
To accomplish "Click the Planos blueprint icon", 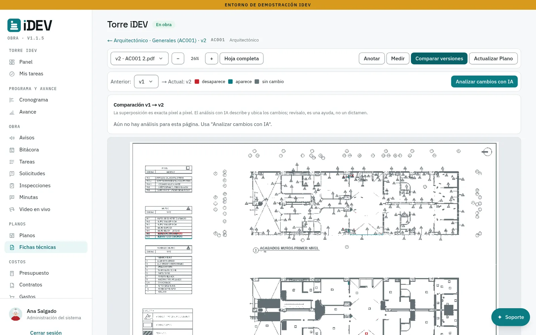I will tap(12, 236).
